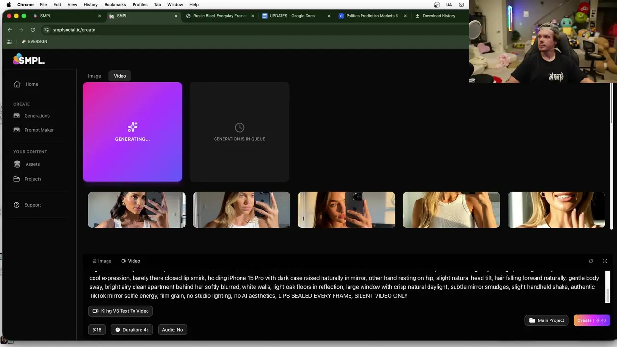This screenshot has width=617, height=347.
Task: Open the second selfie thumbnail with blonde hair
Action: click(241, 210)
